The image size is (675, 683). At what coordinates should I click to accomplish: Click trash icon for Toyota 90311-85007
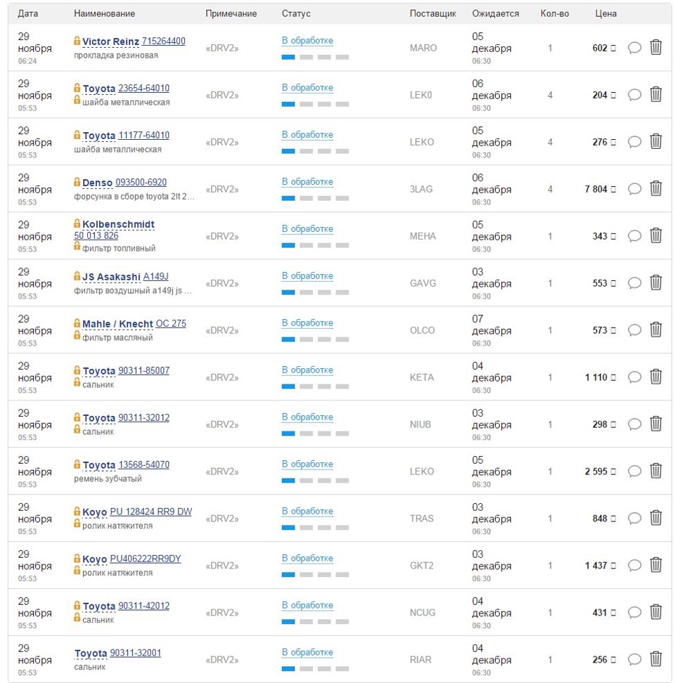coord(655,377)
